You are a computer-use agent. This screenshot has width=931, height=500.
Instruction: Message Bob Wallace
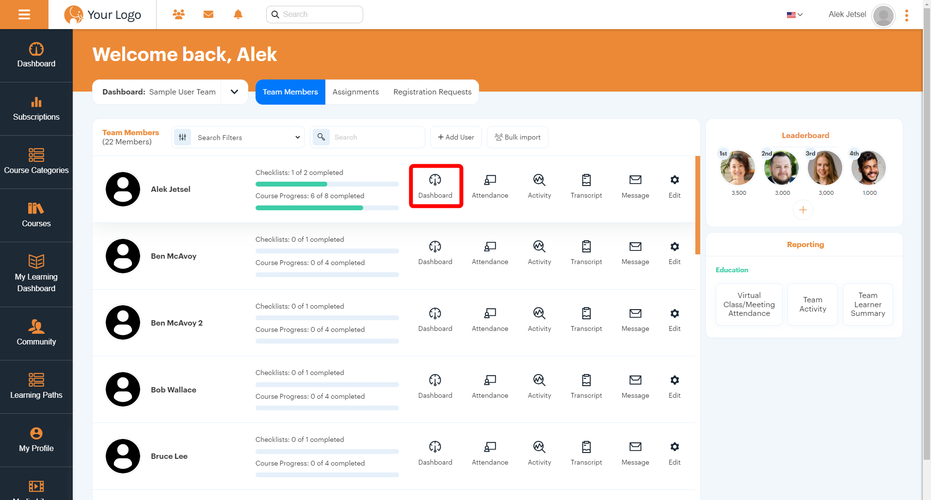point(635,387)
